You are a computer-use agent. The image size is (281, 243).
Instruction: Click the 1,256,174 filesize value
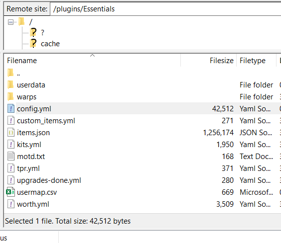(218, 133)
